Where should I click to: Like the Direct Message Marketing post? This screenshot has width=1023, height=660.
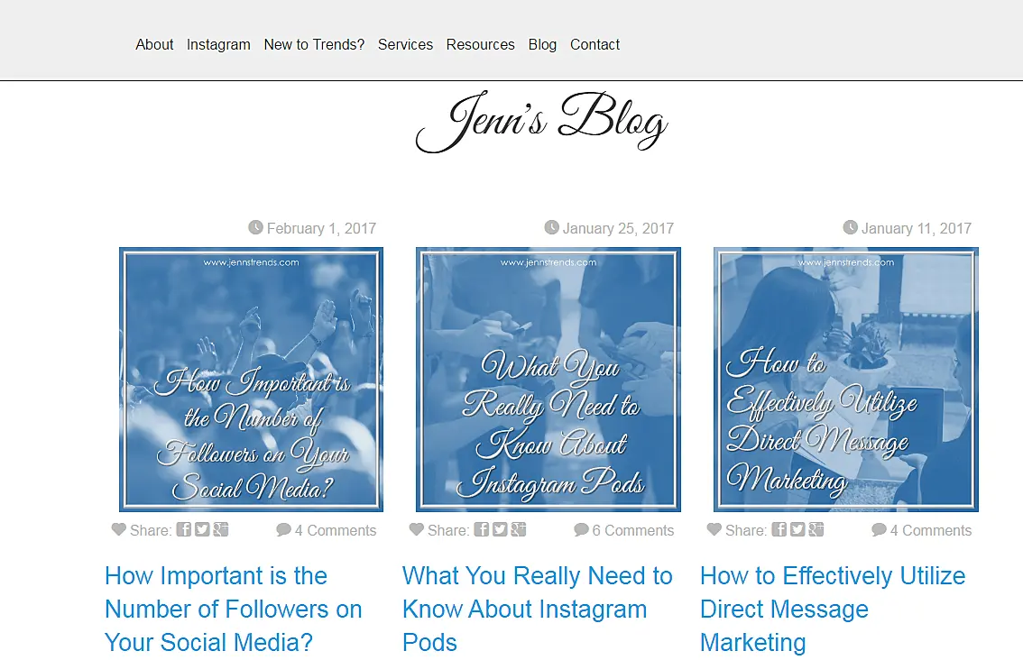coord(714,529)
